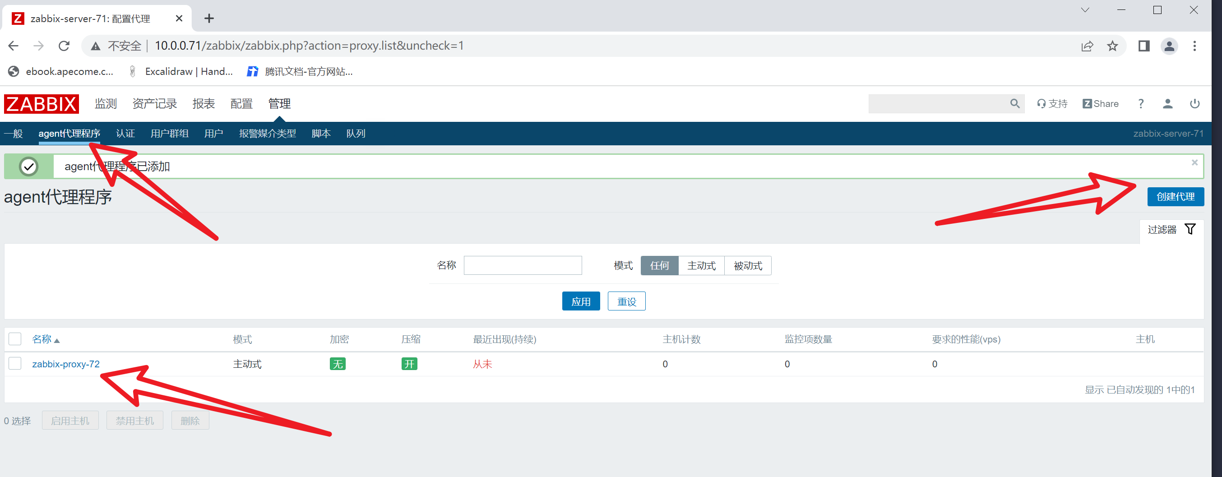The height and width of the screenshot is (477, 1222).
Task: Click the browser address bar URL
Action: pos(309,46)
